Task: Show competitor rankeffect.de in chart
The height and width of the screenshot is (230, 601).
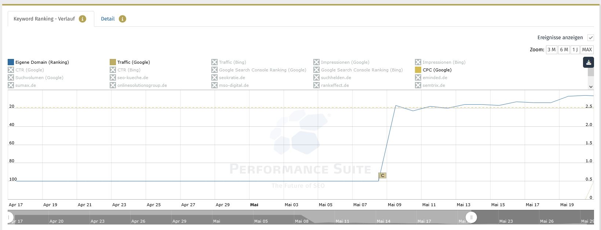Action: tap(331, 85)
